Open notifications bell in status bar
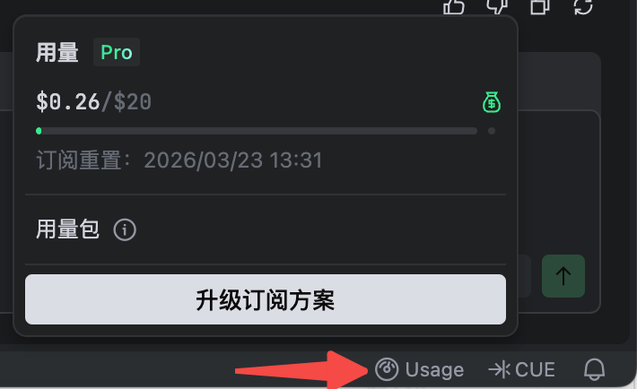 pos(594,369)
